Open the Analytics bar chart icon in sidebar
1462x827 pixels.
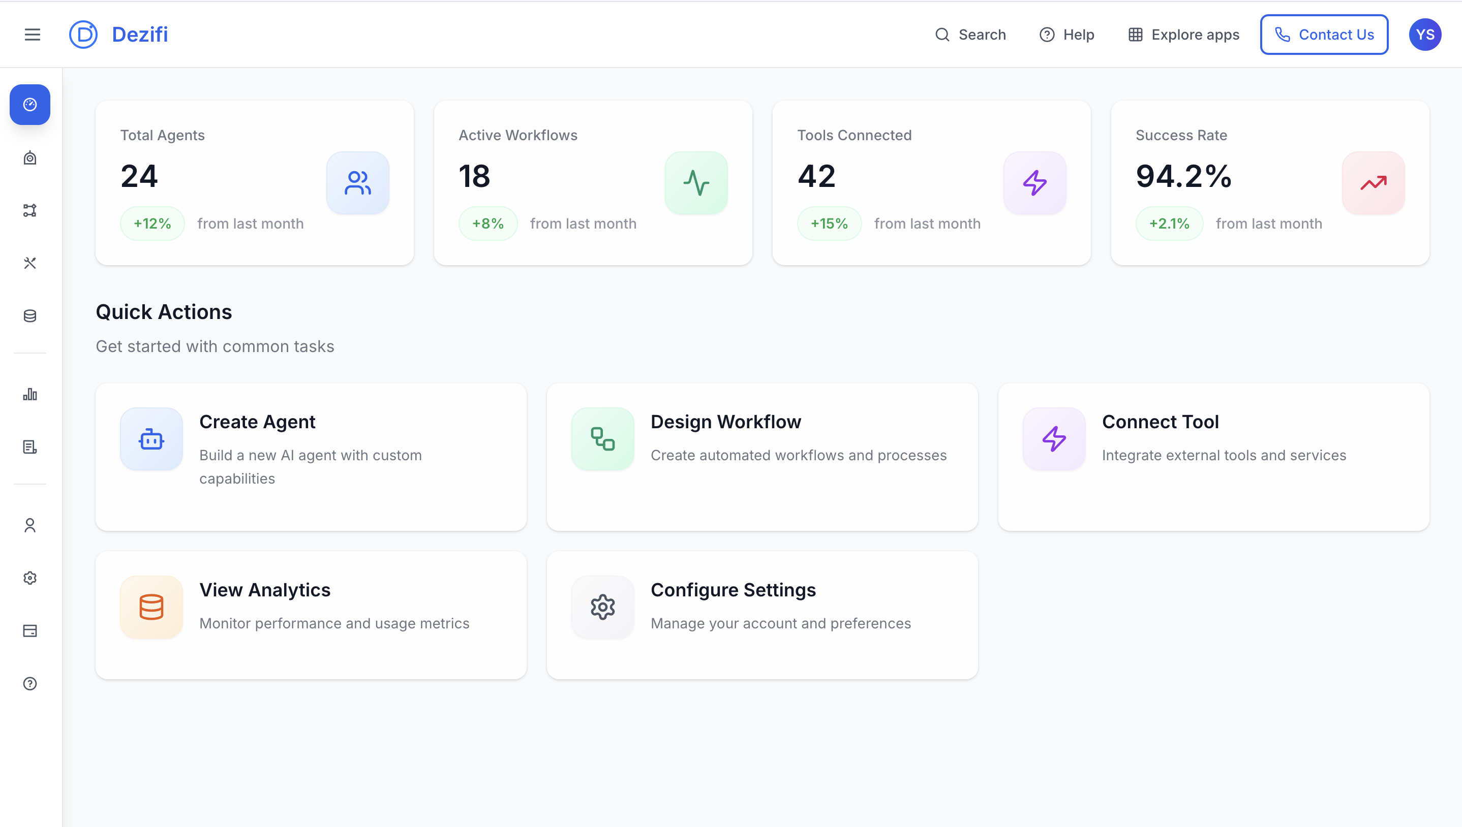(x=29, y=394)
